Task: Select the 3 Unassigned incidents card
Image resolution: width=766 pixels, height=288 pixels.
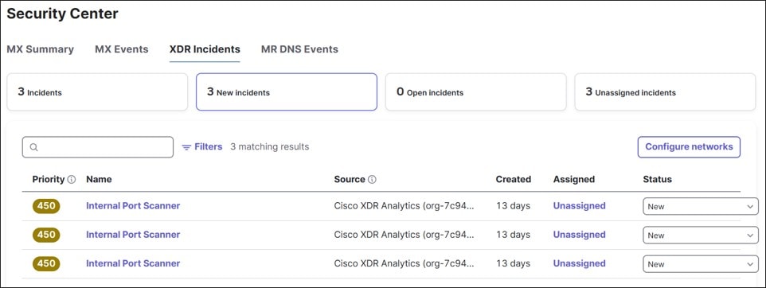Action: [665, 91]
